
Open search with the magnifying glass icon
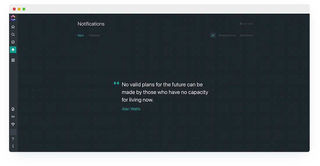pos(13,35)
